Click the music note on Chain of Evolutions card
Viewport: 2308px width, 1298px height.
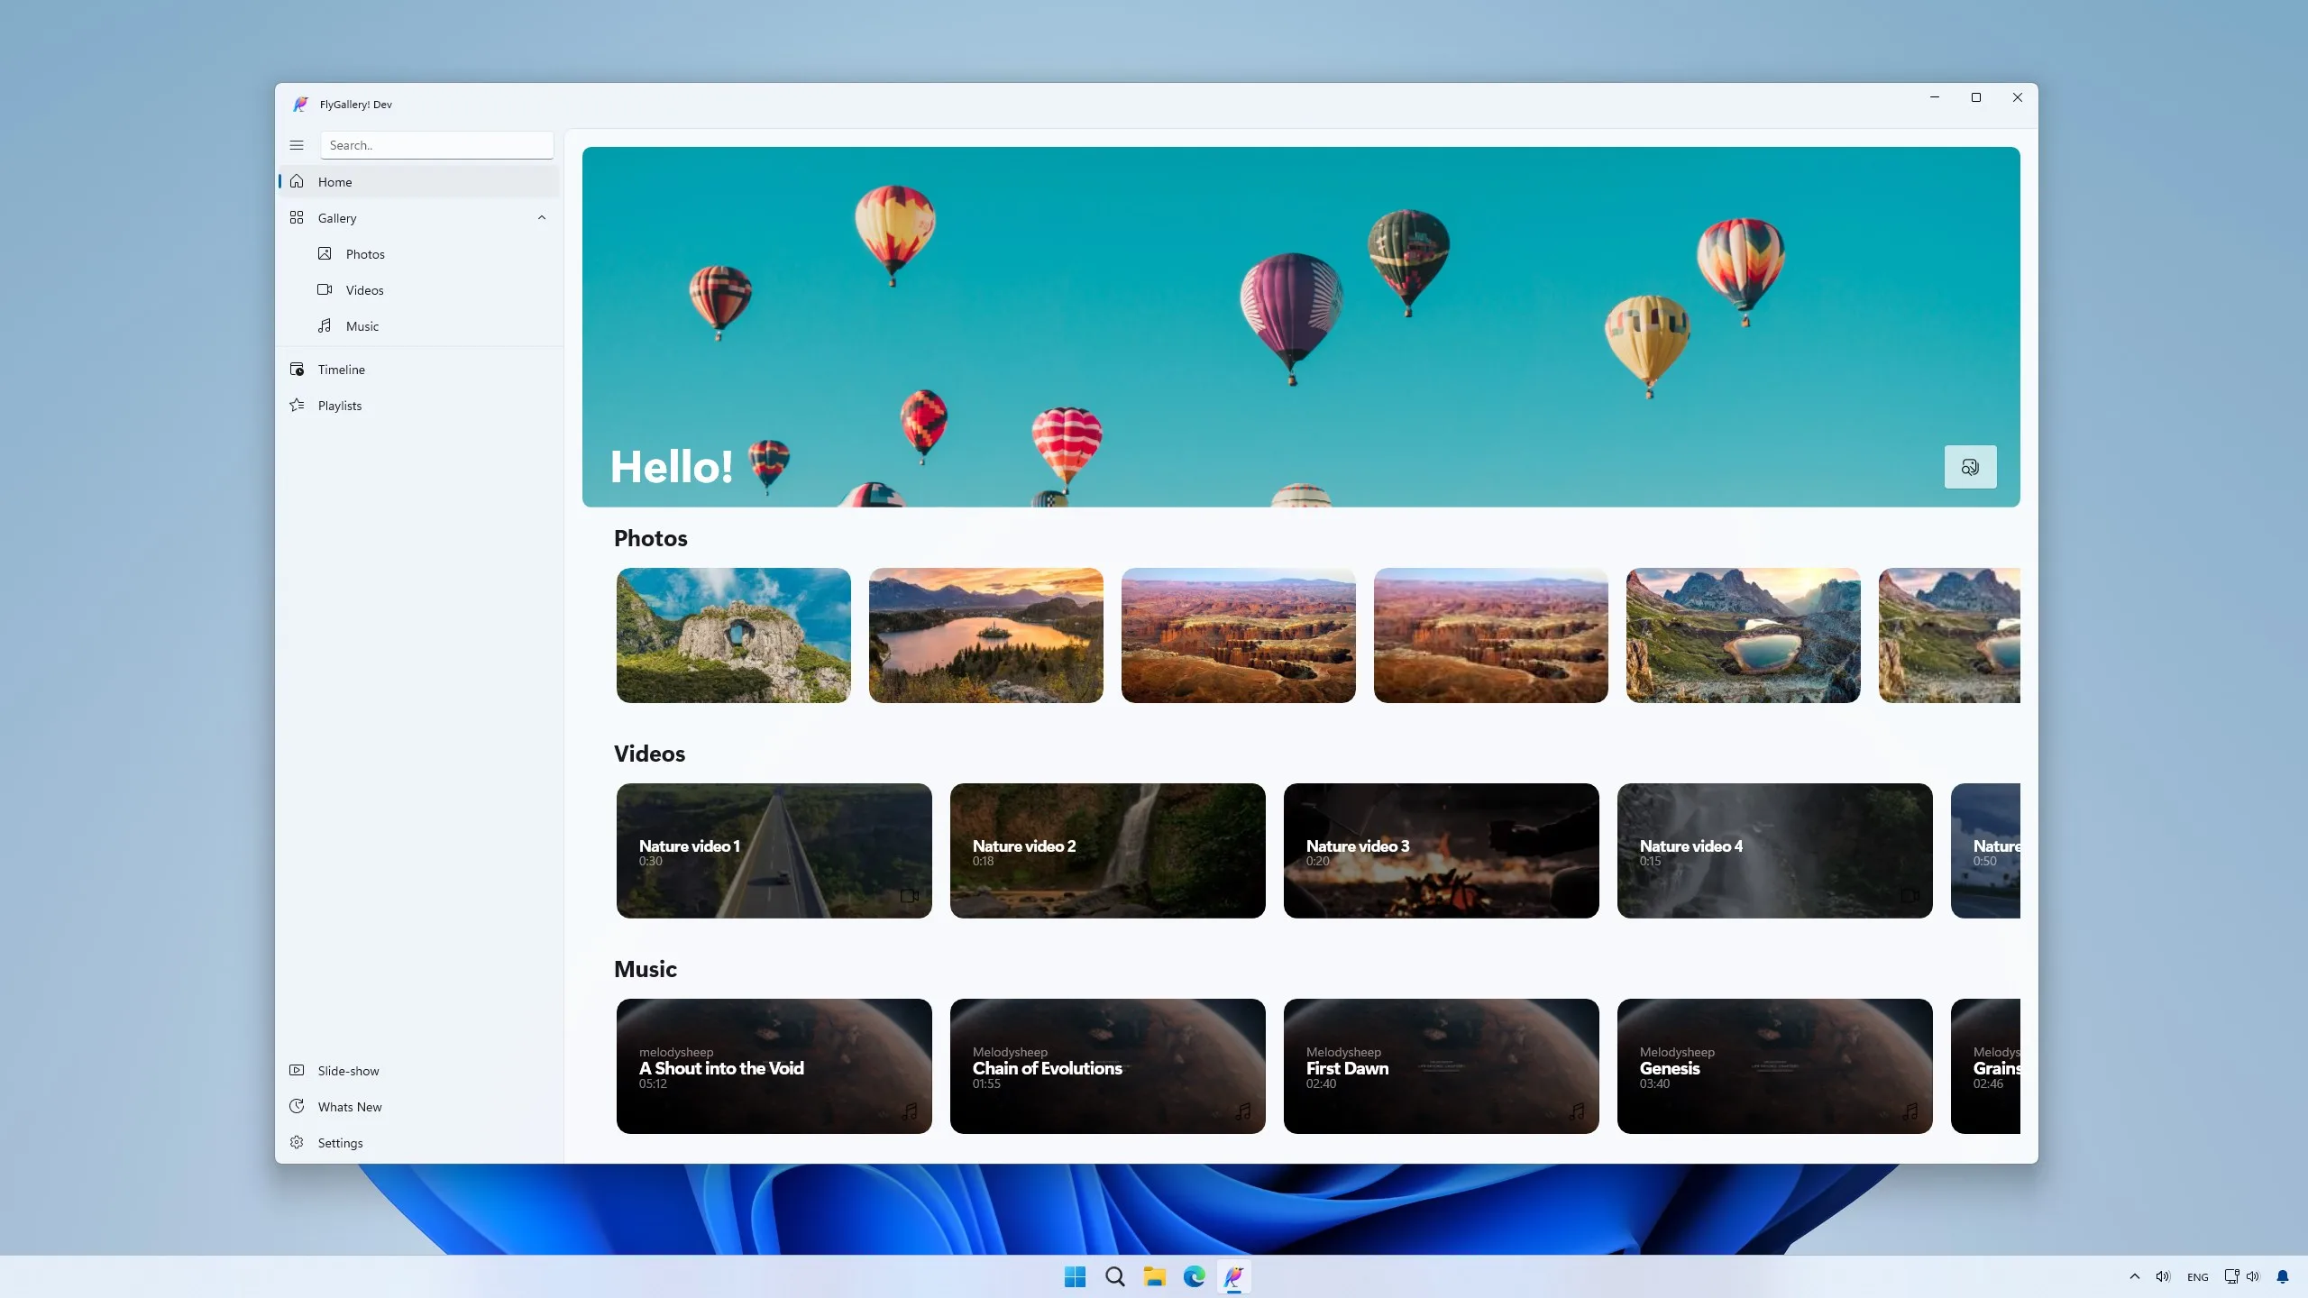tap(1243, 1111)
